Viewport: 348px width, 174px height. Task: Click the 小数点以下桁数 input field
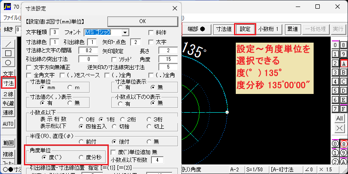[157, 160]
